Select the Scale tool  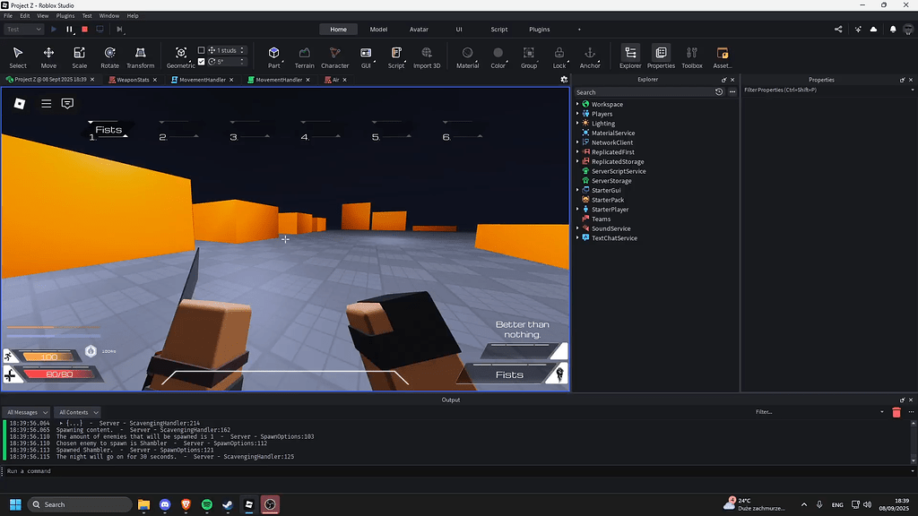click(77, 56)
